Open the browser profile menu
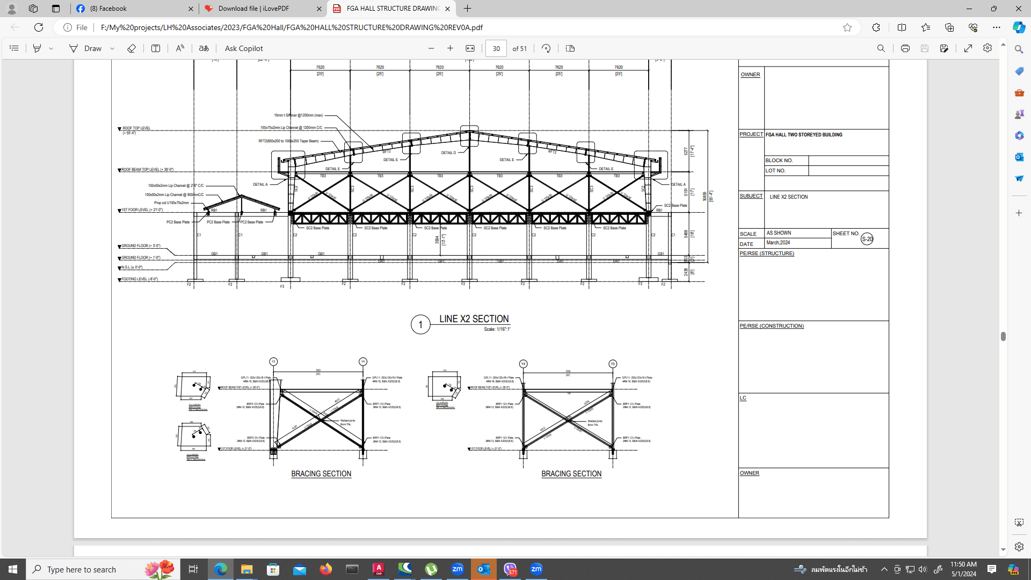 pos(11,9)
